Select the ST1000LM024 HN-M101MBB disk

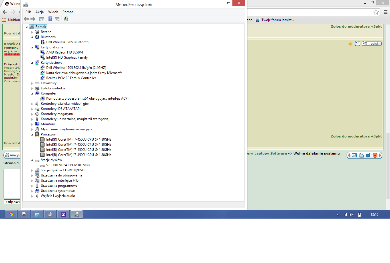[68, 165]
